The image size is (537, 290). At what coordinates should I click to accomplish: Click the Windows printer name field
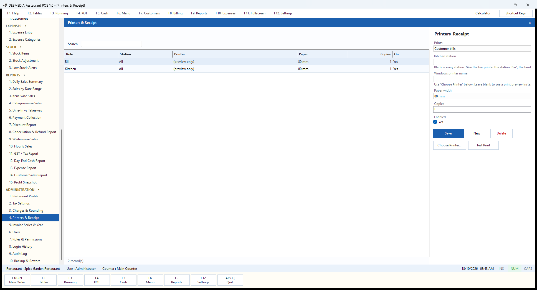pos(482,79)
